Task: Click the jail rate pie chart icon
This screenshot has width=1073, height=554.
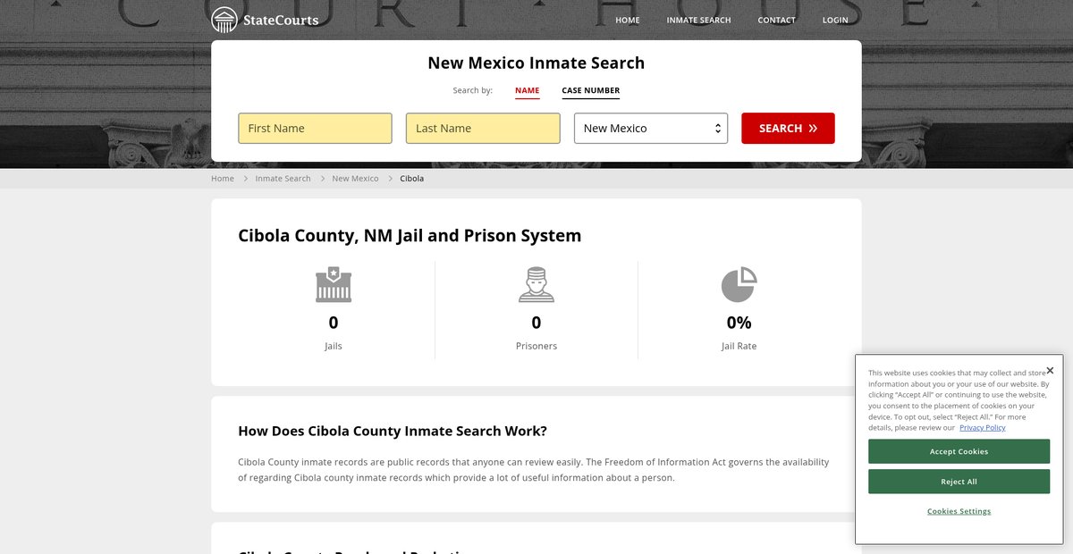Action: (739, 284)
